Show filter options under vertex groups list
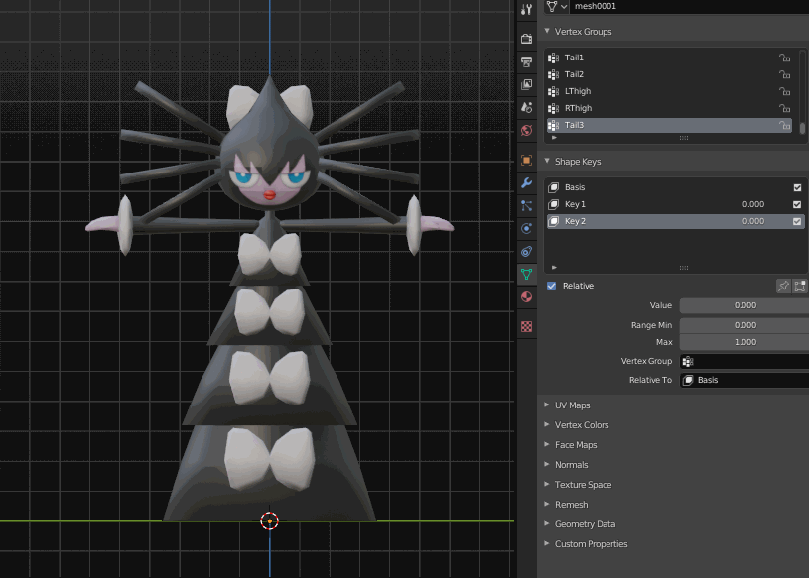This screenshot has height=578, width=809. pos(554,138)
